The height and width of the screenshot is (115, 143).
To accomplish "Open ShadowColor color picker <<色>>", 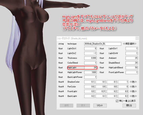I will tap(133, 82).
